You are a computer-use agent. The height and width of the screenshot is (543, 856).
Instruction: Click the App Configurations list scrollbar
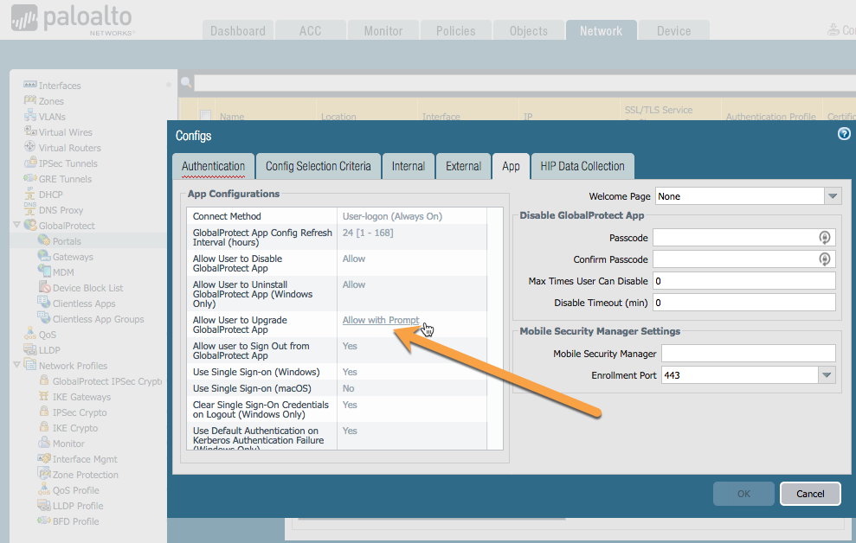coord(495,329)
